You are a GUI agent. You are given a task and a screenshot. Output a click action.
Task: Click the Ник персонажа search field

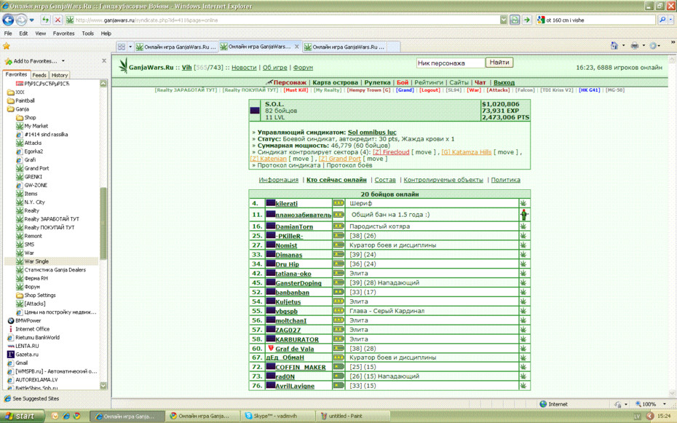coord(451,63)
